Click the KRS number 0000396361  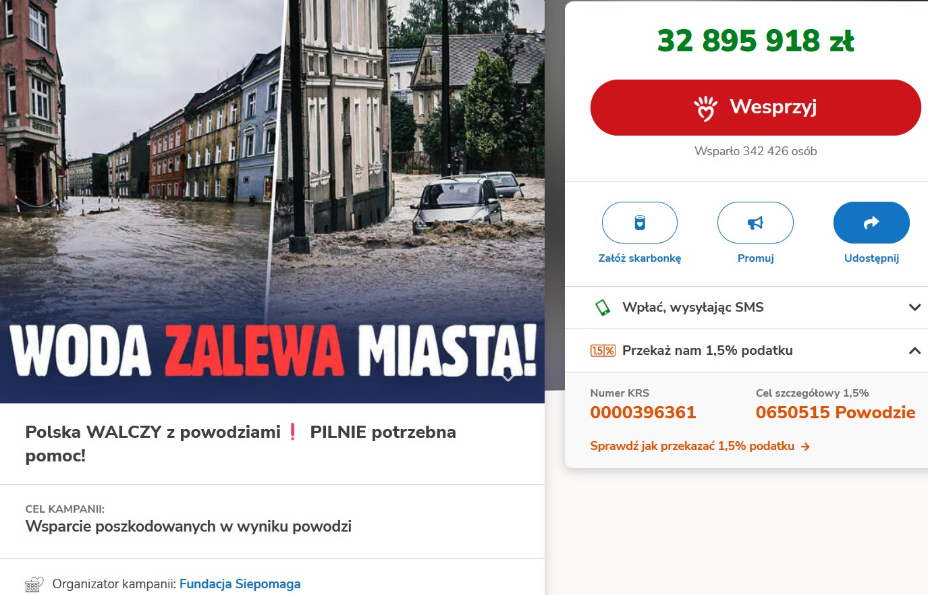coord(643,412)
